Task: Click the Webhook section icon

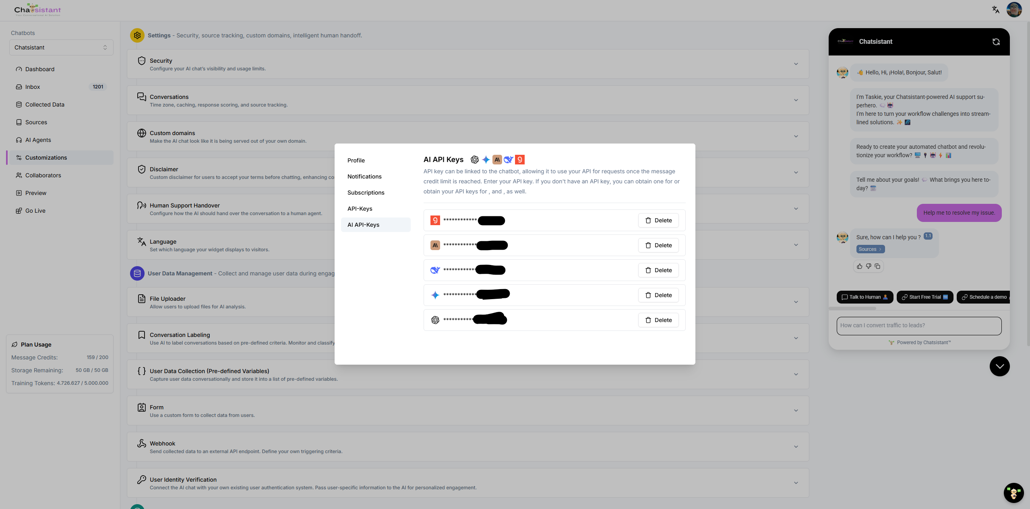Action: pyautogui.click(x=142, y=443)
